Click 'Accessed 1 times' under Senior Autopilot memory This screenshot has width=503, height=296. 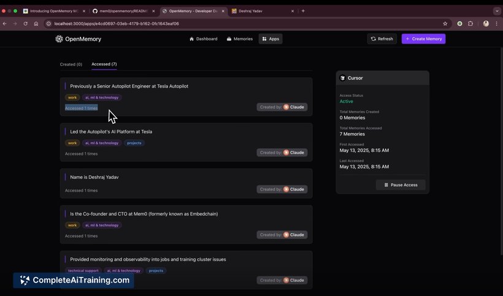81,108
